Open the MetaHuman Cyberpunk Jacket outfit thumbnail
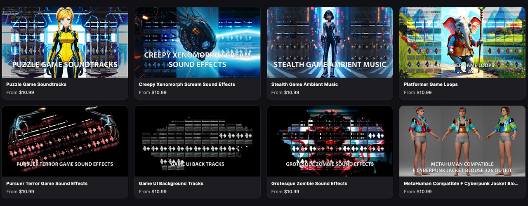 tap(462, 141)
